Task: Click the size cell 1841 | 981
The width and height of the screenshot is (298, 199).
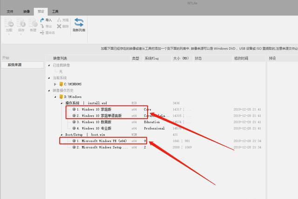Action: click(181, 141)
